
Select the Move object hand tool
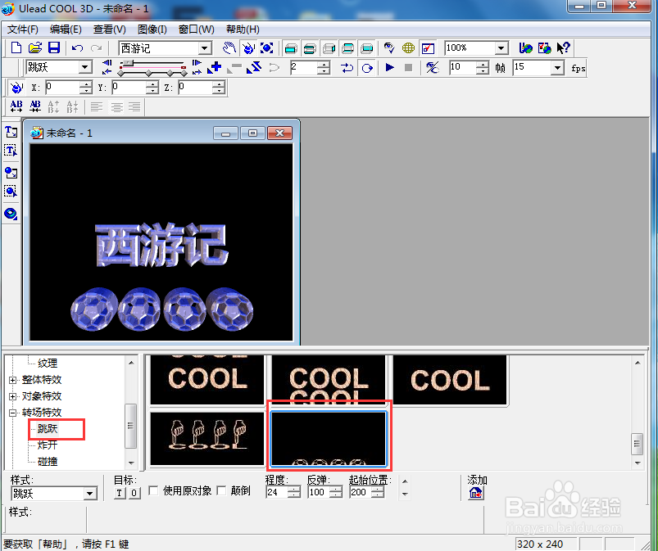[229, 47]
